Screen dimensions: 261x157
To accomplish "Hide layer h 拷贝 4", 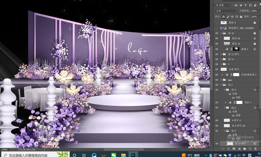I will [x=217, y=120].
